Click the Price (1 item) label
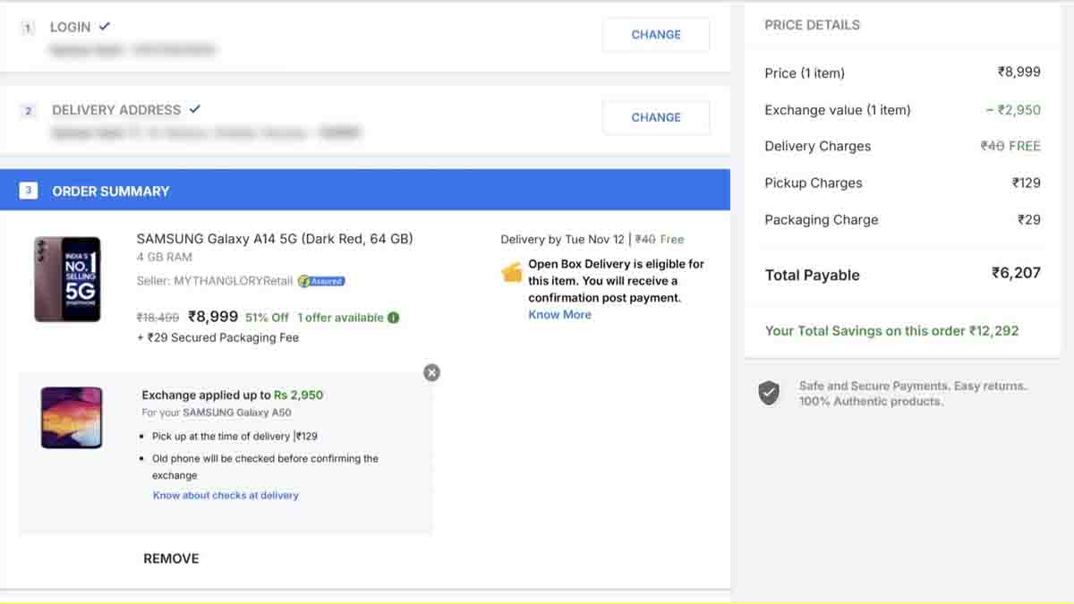 coord(805,73)
